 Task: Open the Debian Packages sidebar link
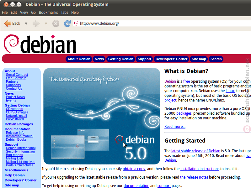(19, 124)
